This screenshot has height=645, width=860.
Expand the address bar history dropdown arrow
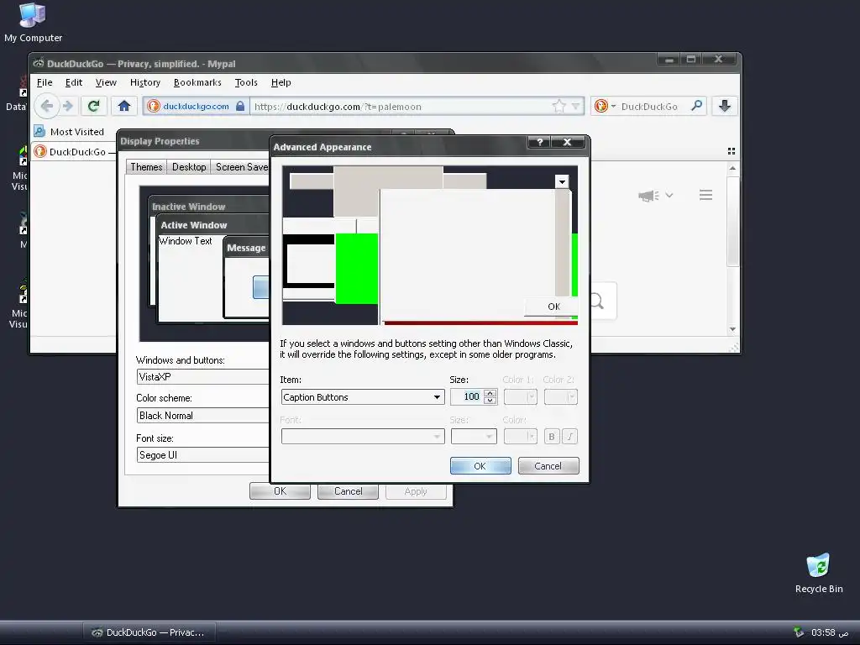click(575, 107)
